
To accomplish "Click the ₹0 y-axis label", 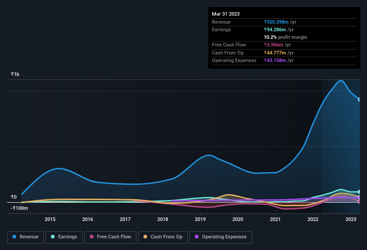I will click(14, 197).
